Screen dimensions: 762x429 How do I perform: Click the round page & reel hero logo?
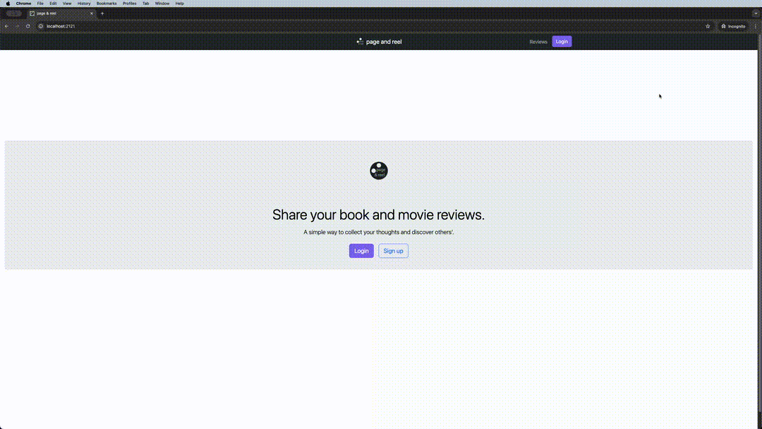click(x=379, y=170)
